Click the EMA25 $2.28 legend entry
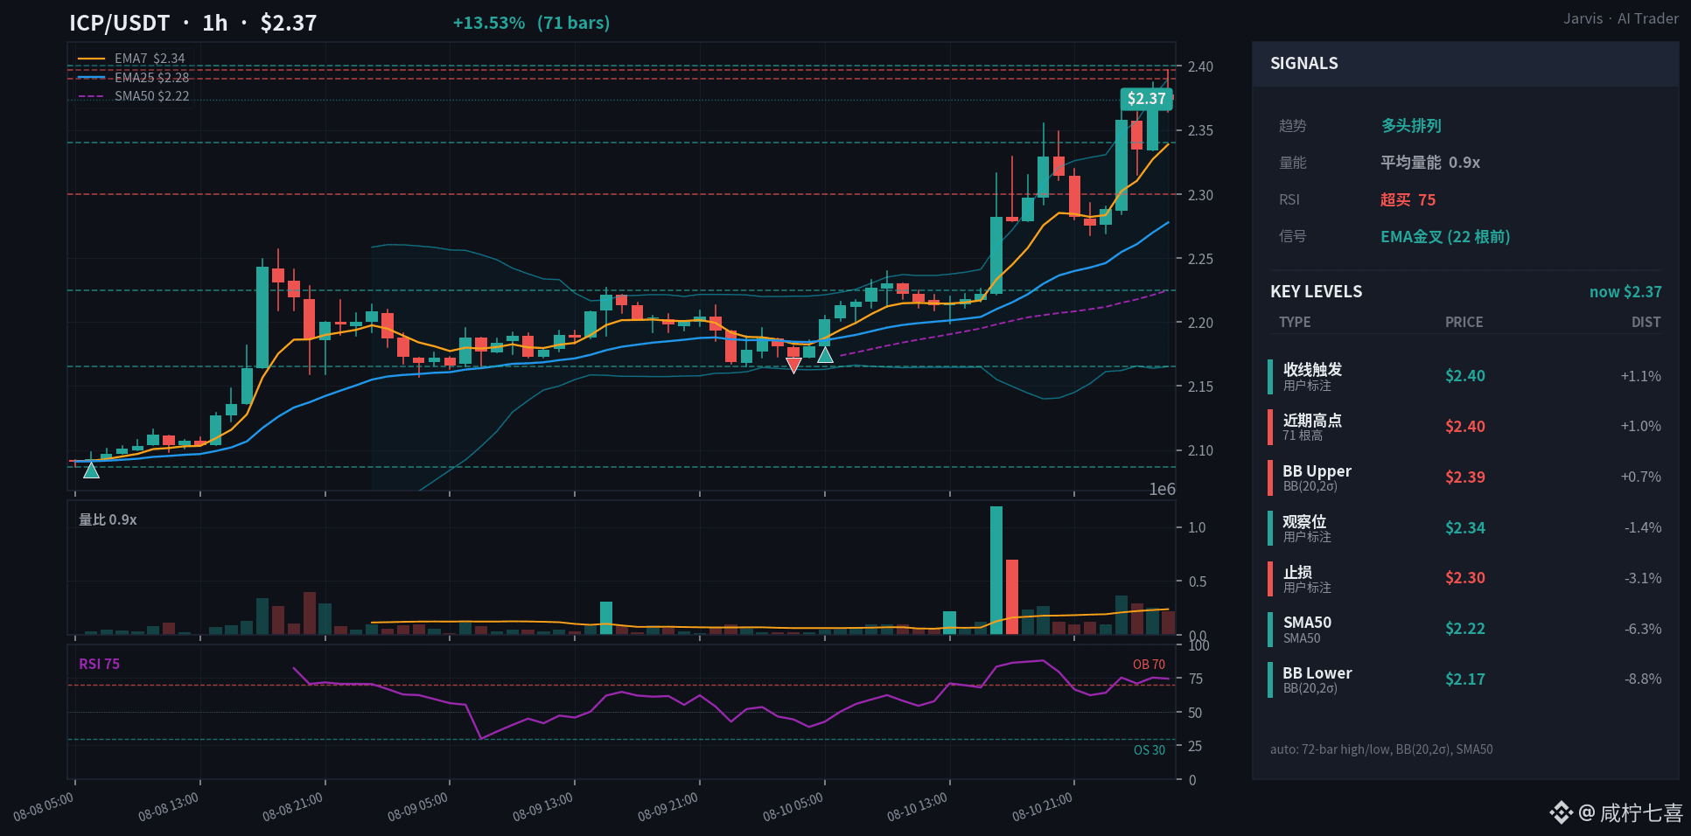The height and width of the screenshot is (836, 1691). click(134, 78)
